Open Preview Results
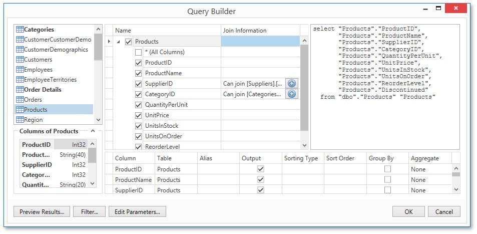 point(42,212)
